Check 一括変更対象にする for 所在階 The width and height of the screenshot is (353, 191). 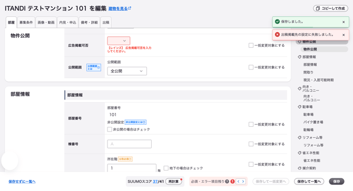tap(251, 164)
